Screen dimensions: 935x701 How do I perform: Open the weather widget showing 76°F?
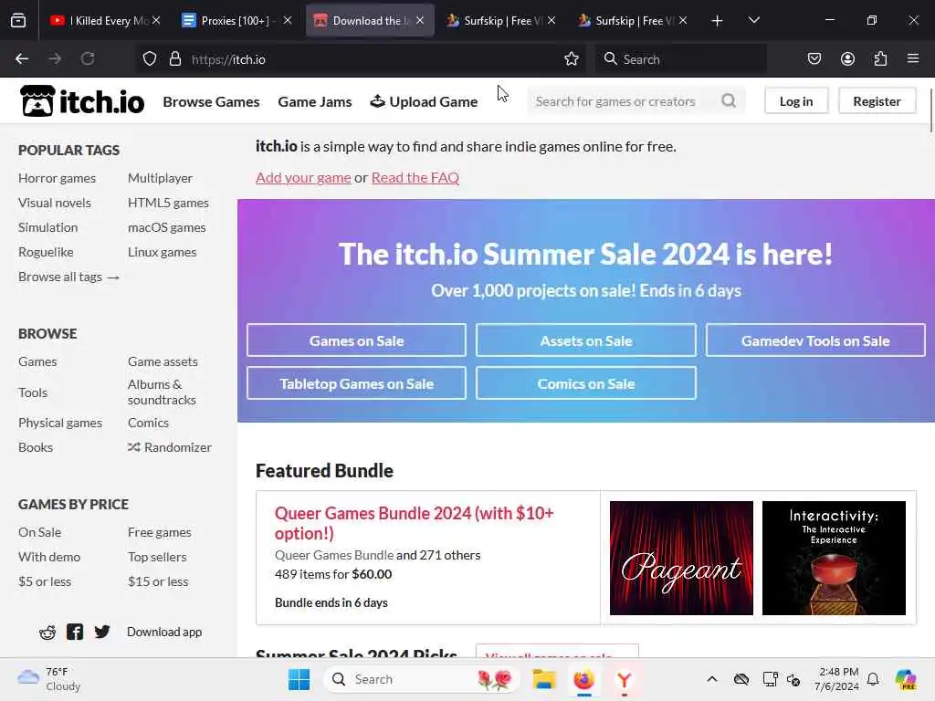click(x=48, y=679)
